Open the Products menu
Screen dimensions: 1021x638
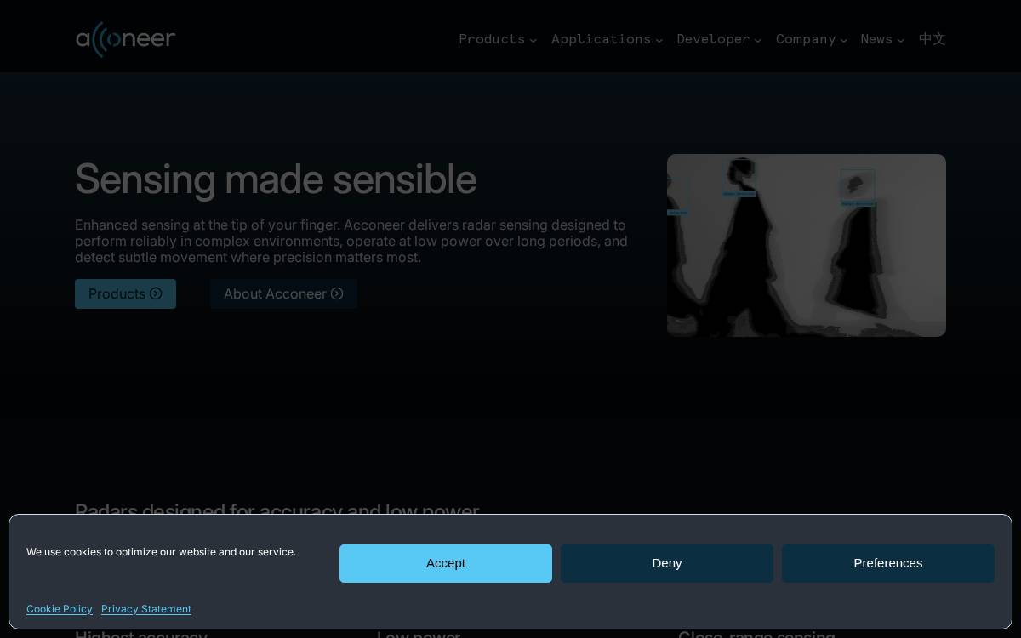pyautogui.click(x=498, y=39)
